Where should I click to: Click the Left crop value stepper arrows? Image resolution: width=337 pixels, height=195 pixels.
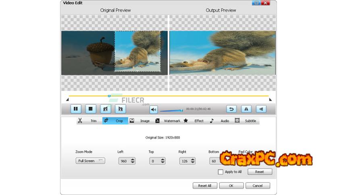[133, 161]
